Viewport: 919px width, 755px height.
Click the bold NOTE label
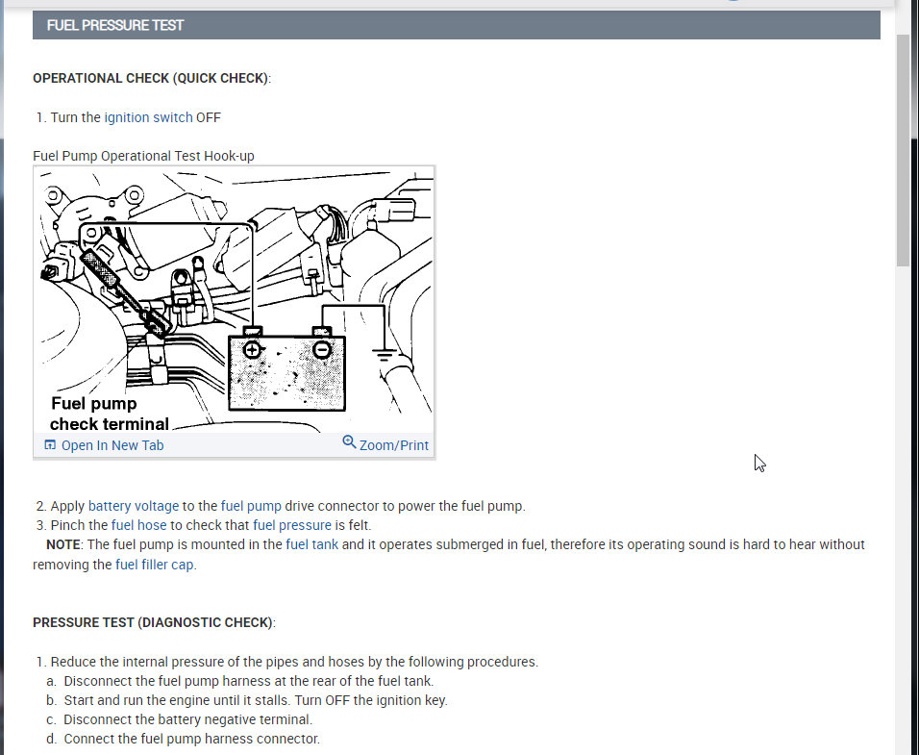[63, 544]
